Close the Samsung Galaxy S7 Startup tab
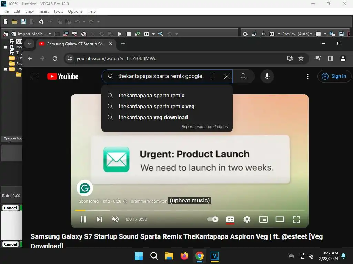 coord(111,44)
